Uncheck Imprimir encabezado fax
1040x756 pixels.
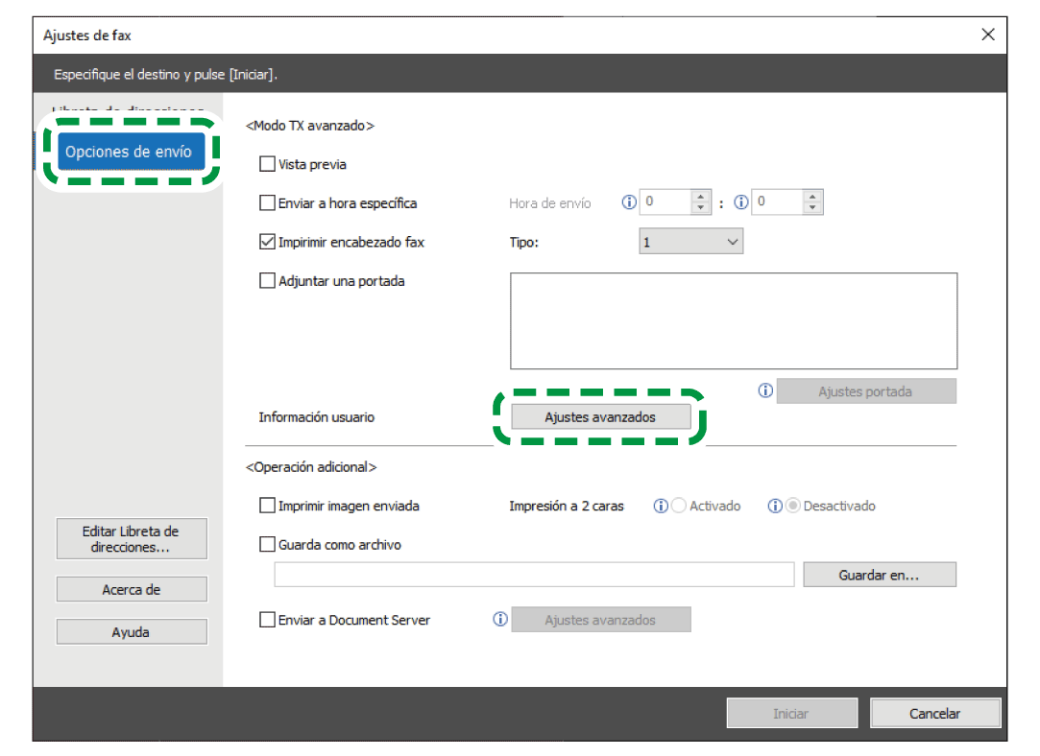[x=268, y=242]
